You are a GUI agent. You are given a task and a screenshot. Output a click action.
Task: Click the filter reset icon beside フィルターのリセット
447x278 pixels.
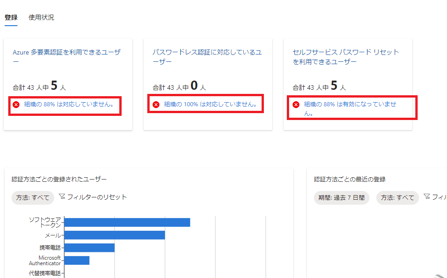(x=62, y=197)
